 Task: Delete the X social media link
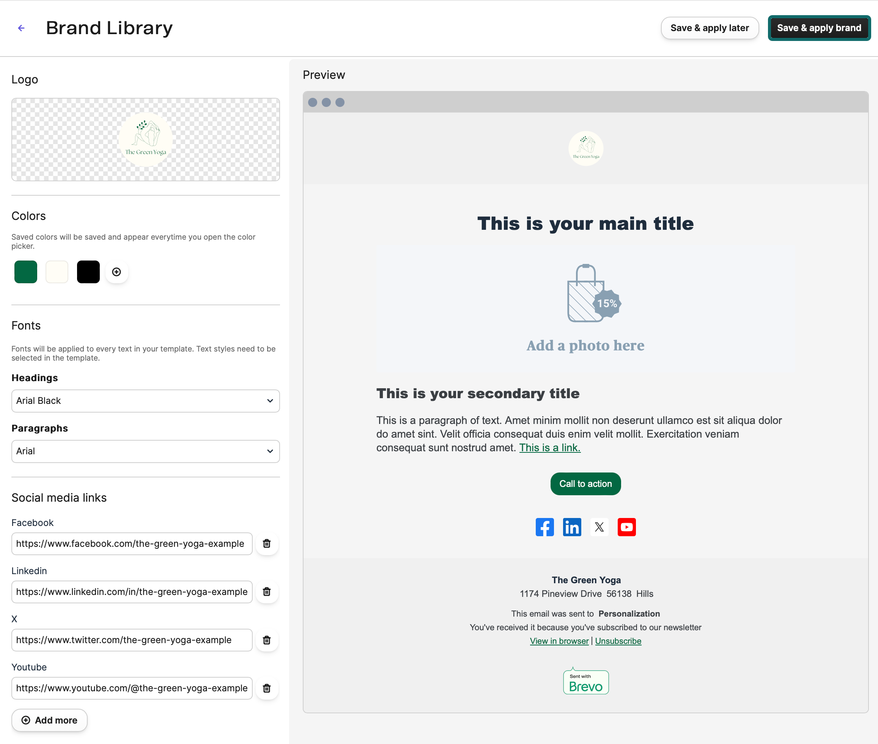267,640
